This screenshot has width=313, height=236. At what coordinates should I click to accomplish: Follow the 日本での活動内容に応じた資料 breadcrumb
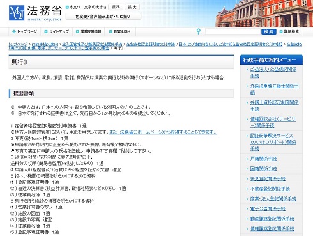click(x=231, y=44)
